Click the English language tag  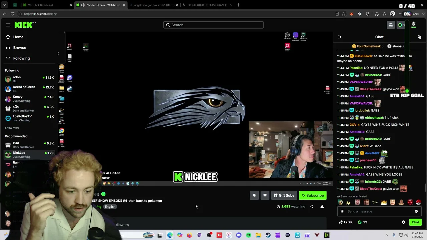coord(110,207)
